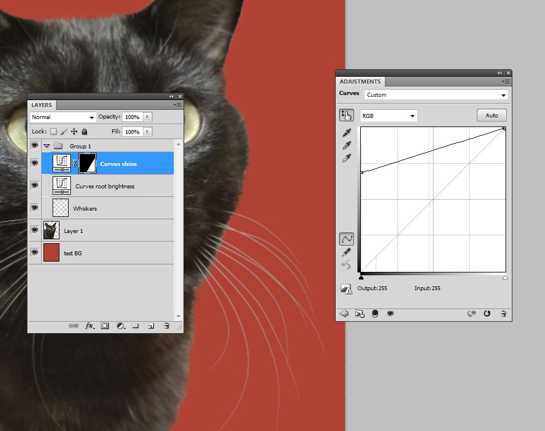Screen dimensions: 545x431
Task: Open the layer styles fx menu
Action: point(89,325)
